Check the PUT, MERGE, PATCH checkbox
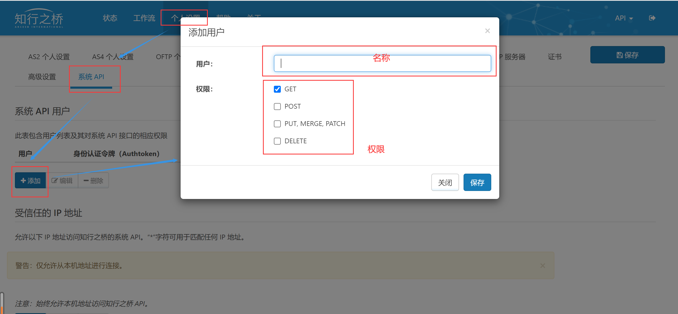Image resolution: width=678 pixels, height=314 pixels. click(x=277, y=124)
